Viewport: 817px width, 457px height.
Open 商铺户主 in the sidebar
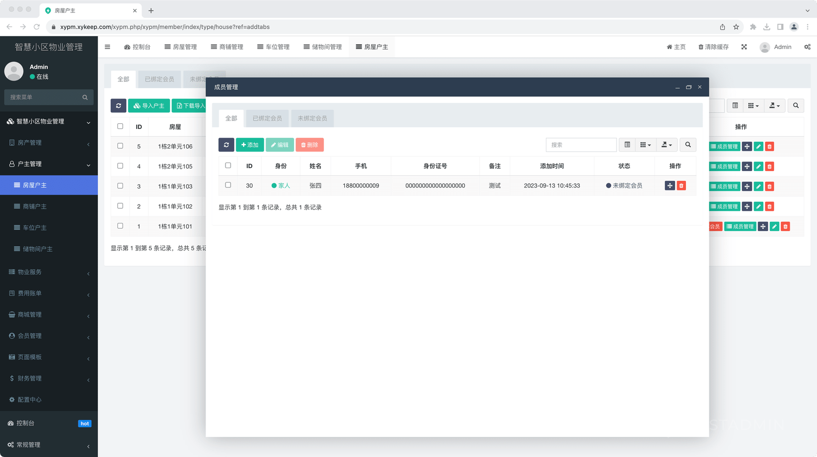(49, 207)
